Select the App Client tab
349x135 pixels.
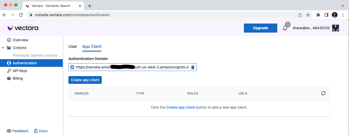92,46
